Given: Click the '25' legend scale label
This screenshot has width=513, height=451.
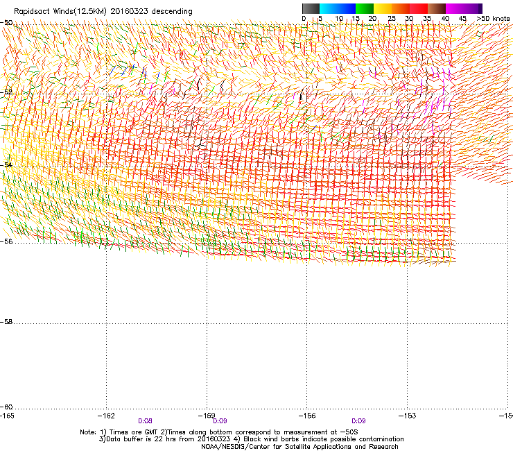Looking at the screenshot, I should coord(392,19).
